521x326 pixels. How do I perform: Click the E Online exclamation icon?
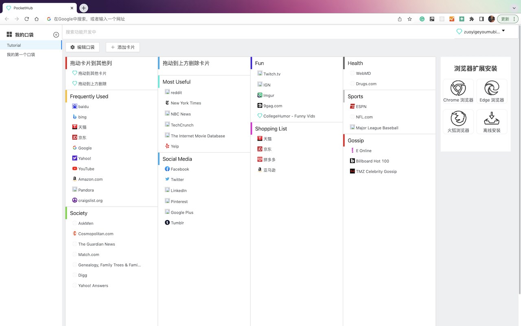click(x=352, y=150)
